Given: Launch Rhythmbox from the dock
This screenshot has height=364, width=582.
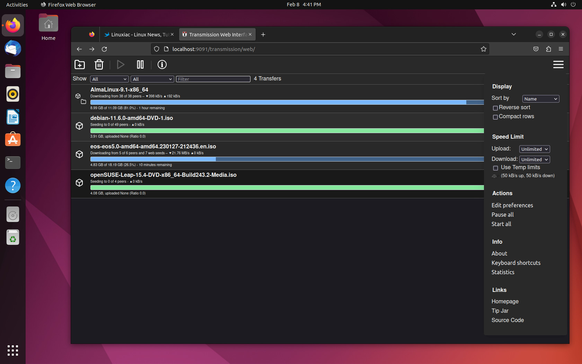Looking at the screenshot, I should [13, 94].
